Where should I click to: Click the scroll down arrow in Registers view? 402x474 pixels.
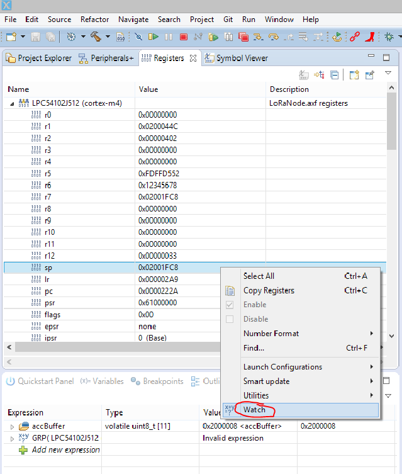coord(392,336)
